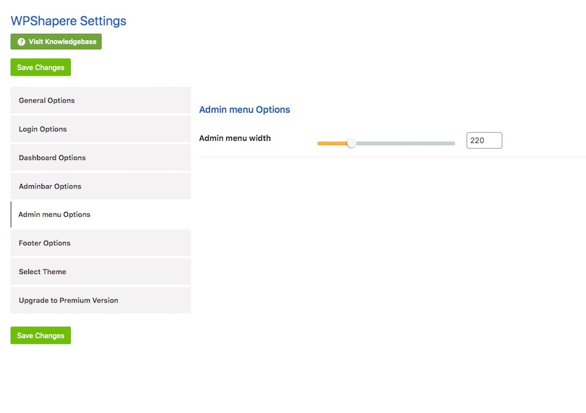This screenshot has width=586, height=413.
Task: Click the grey part of the width slider track
Action: 405,143
